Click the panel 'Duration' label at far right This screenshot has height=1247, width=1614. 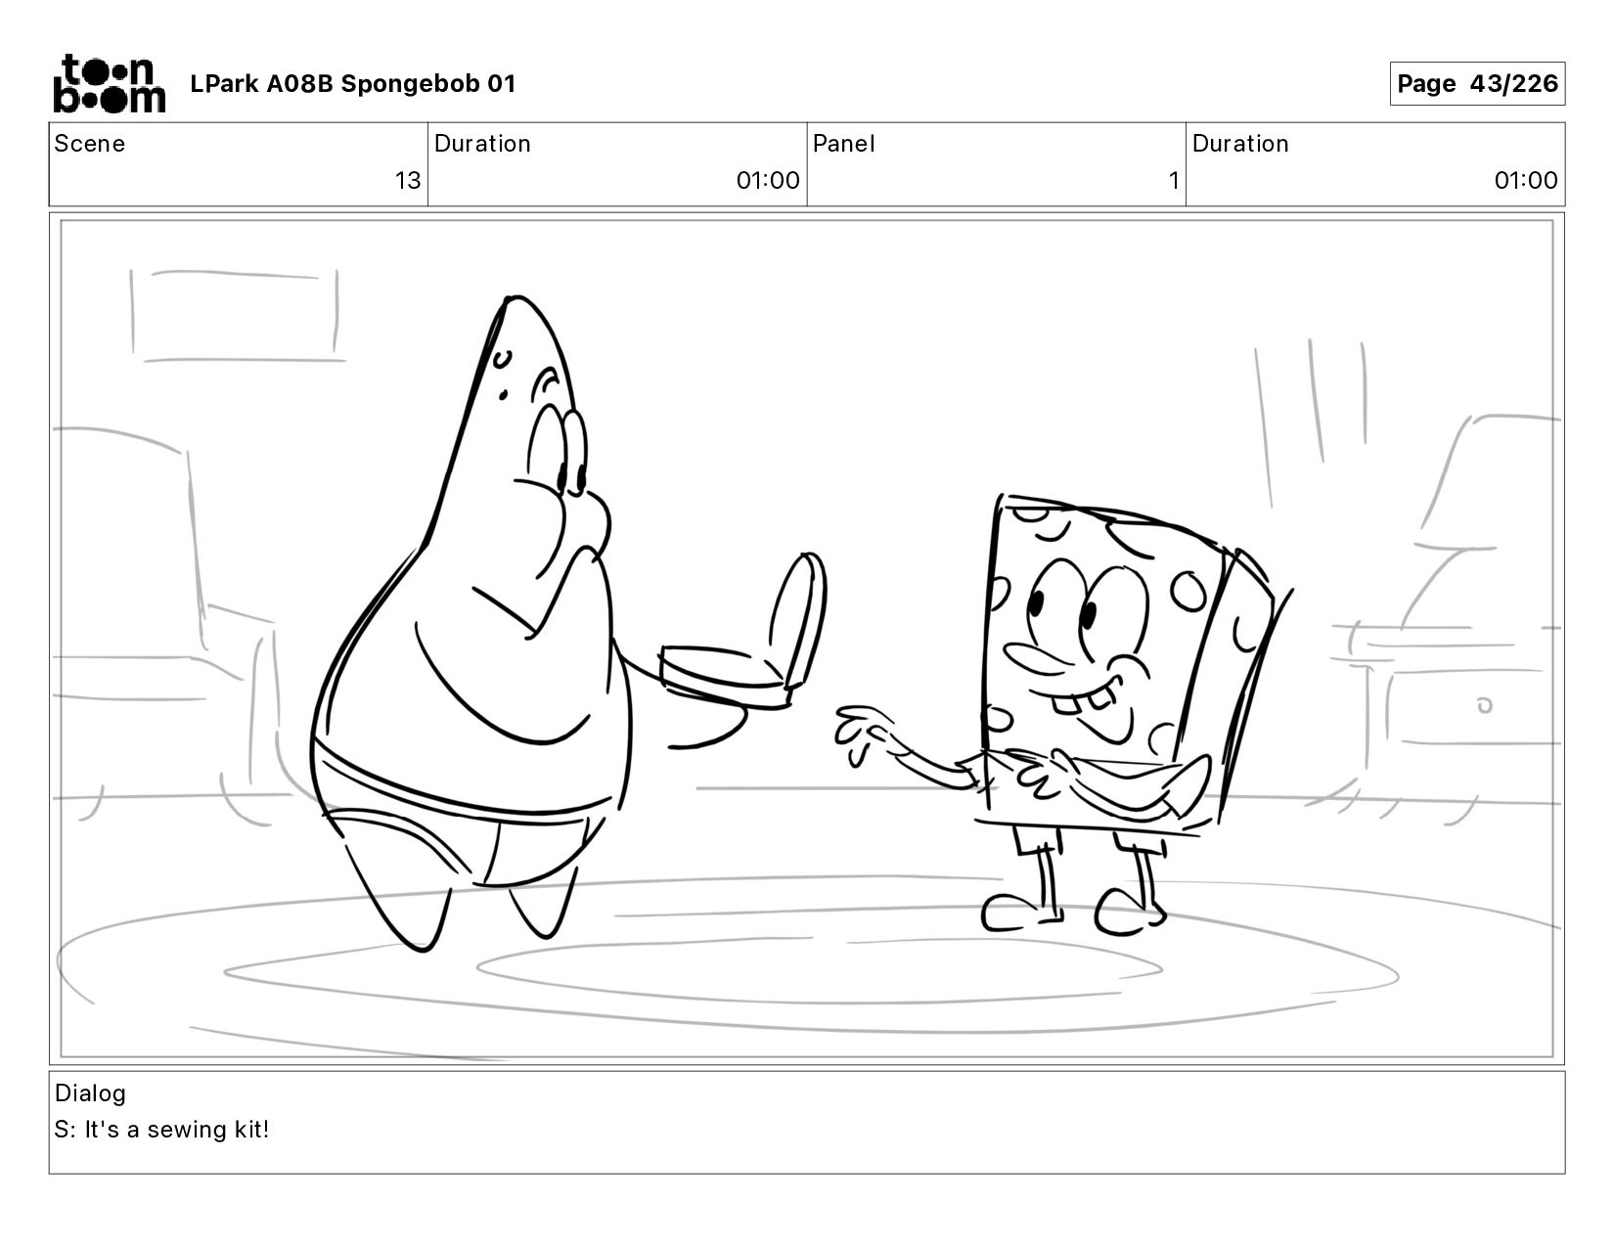tap(1240, 144)
